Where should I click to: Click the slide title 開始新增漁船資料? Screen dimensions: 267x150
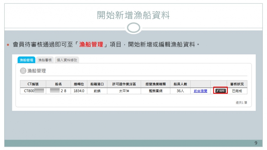pos(133,15)
